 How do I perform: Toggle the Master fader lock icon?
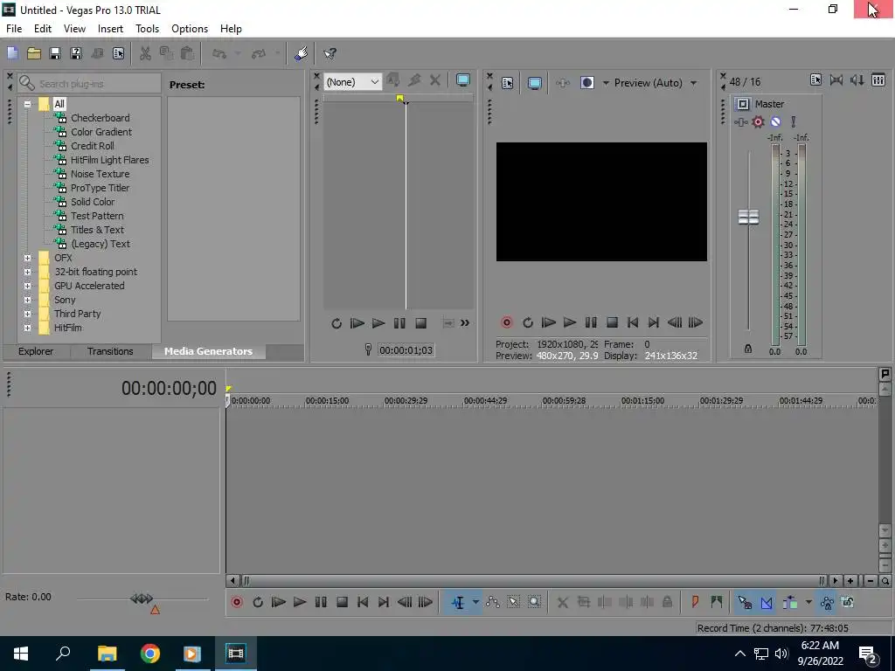(x=748, y=349)
